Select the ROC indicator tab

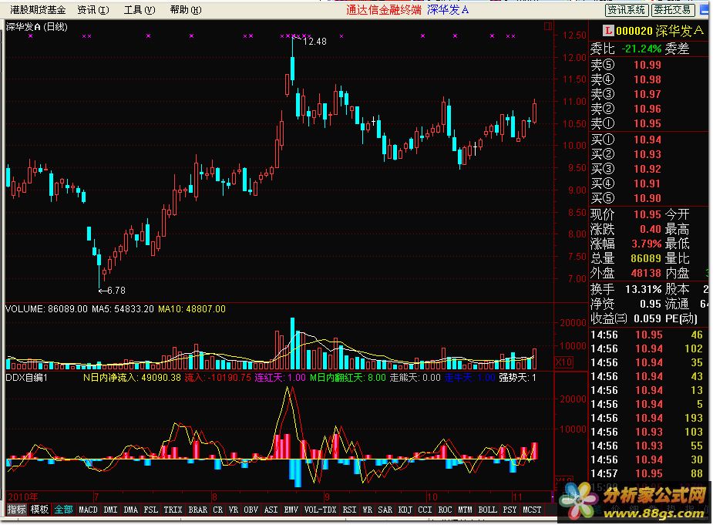pos(446,510)
